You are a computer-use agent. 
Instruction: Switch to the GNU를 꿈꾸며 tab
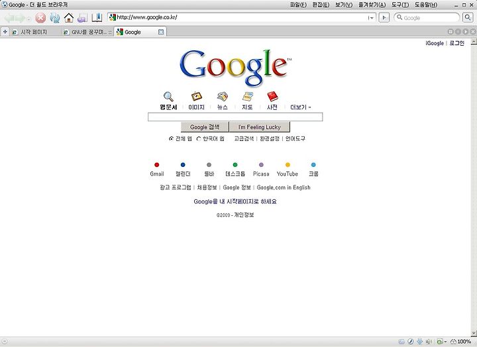pyautogui.click(x=87, y=32)
